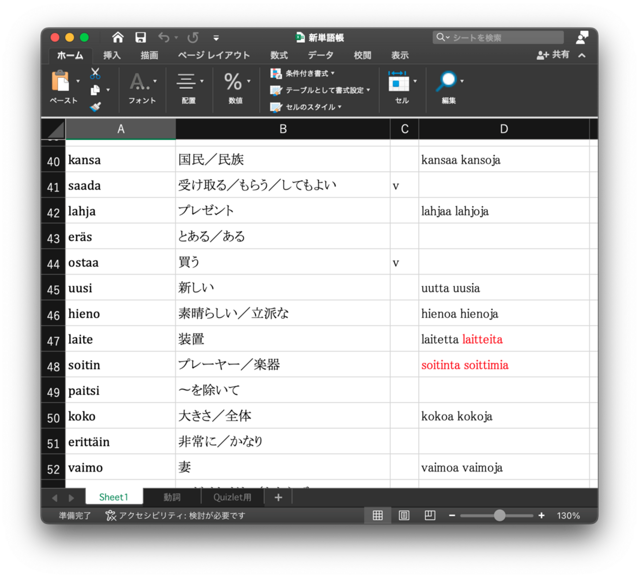
Task: Open the 校閲 ribbon tab
Action: coord(362,55)
